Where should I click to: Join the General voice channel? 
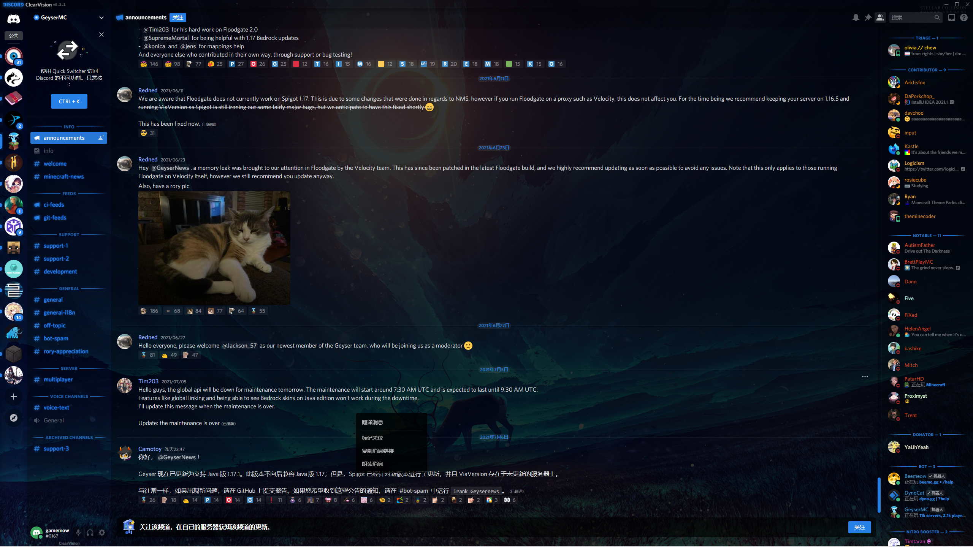(x=69, y=421)
